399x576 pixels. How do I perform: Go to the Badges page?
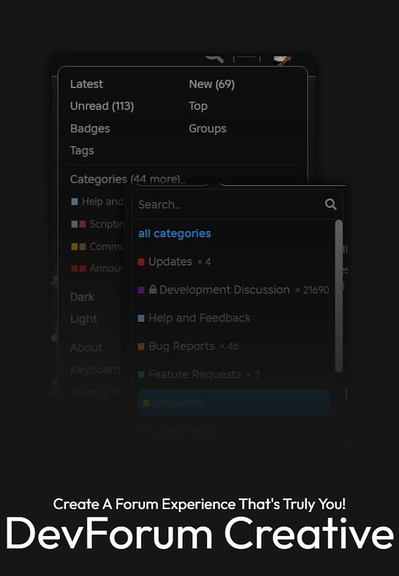coord(90,128)
